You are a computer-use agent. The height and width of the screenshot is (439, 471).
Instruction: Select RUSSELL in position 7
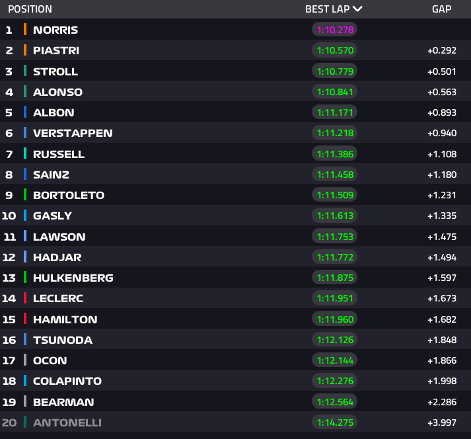coord(59,154)
